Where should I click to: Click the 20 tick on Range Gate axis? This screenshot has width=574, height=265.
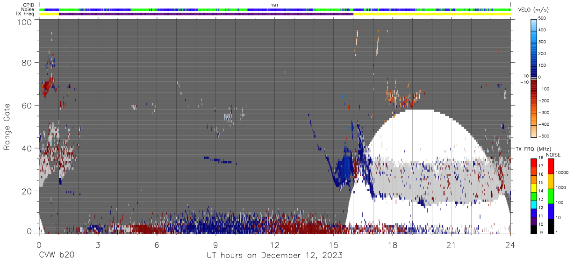pyautogui.click(x=28, y=192)
